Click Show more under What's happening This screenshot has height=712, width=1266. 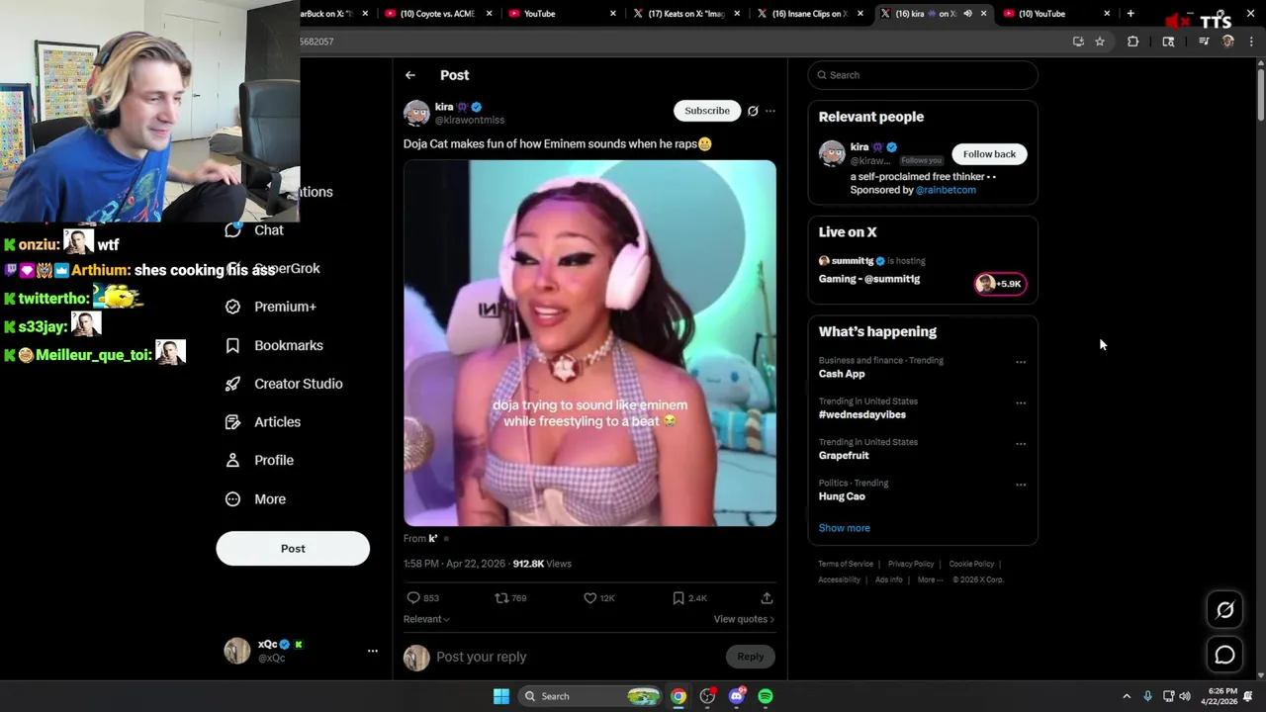click(845, 528)
